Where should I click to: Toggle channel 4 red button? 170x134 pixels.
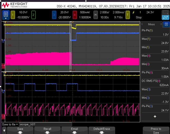click(75, 15)
